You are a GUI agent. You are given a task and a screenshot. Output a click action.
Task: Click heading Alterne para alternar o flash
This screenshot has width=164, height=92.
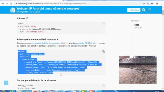(37, 39)
